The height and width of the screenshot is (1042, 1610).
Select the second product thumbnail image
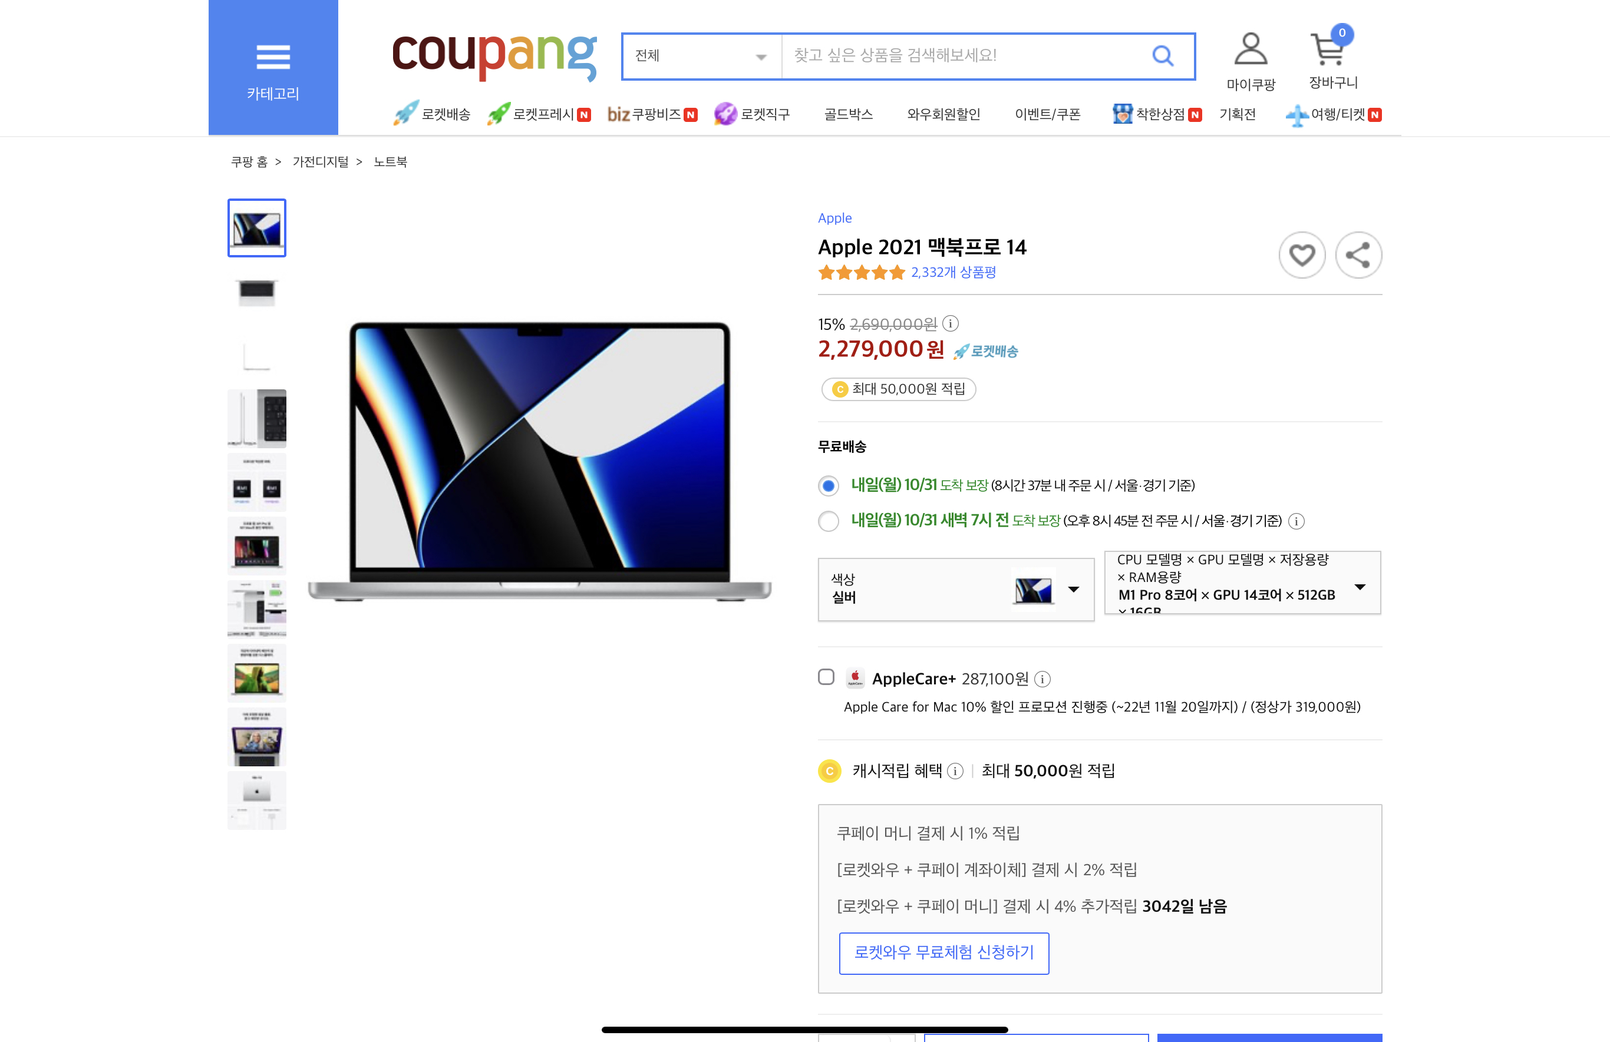pos(256,292)
